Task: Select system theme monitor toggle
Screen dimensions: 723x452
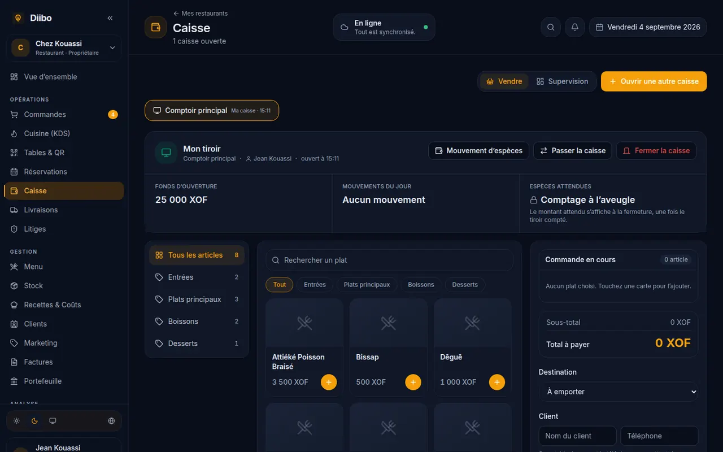Action: 53,421
